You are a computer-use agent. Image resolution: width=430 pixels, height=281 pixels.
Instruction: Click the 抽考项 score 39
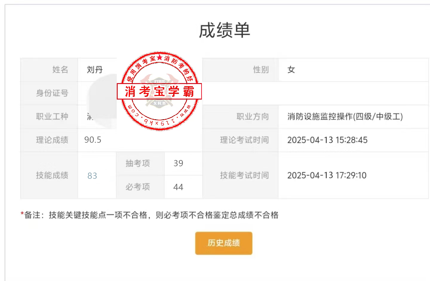click(x=178, y=163)
